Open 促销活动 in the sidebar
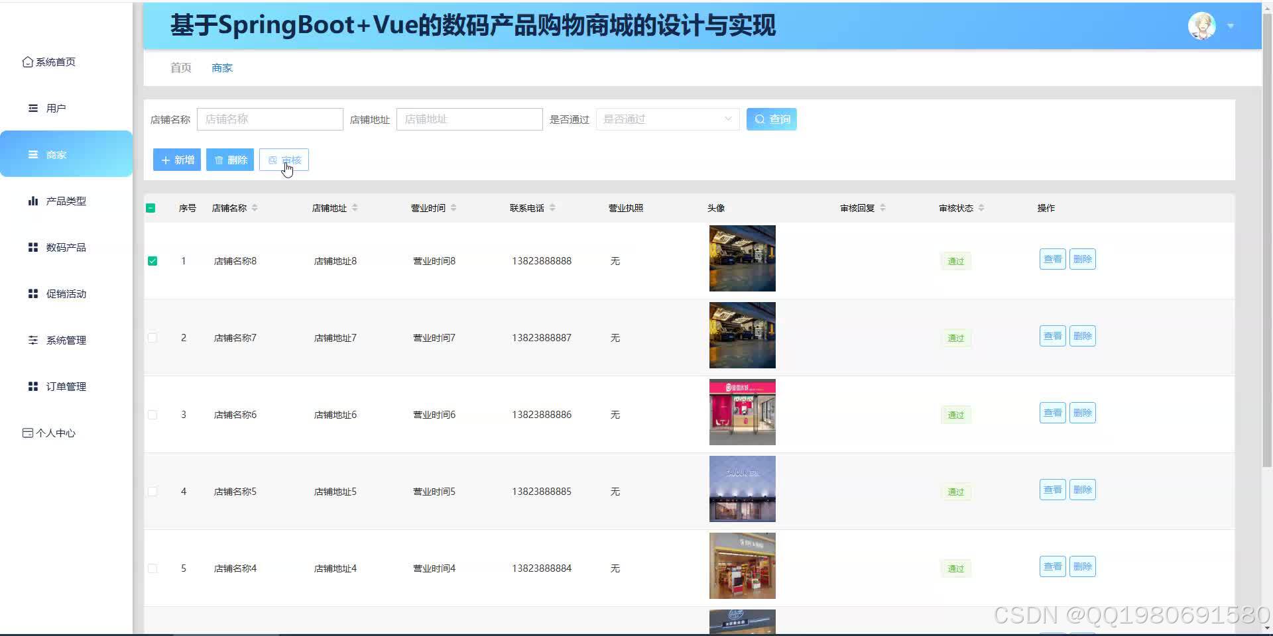Screen dimensions: 1273x636 (x=66, y=293)
